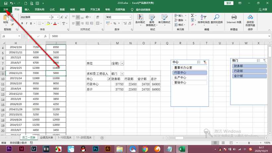Click the percent style icon
The width and height of the screenshot is (272, 153).
[x=115, y=23]
